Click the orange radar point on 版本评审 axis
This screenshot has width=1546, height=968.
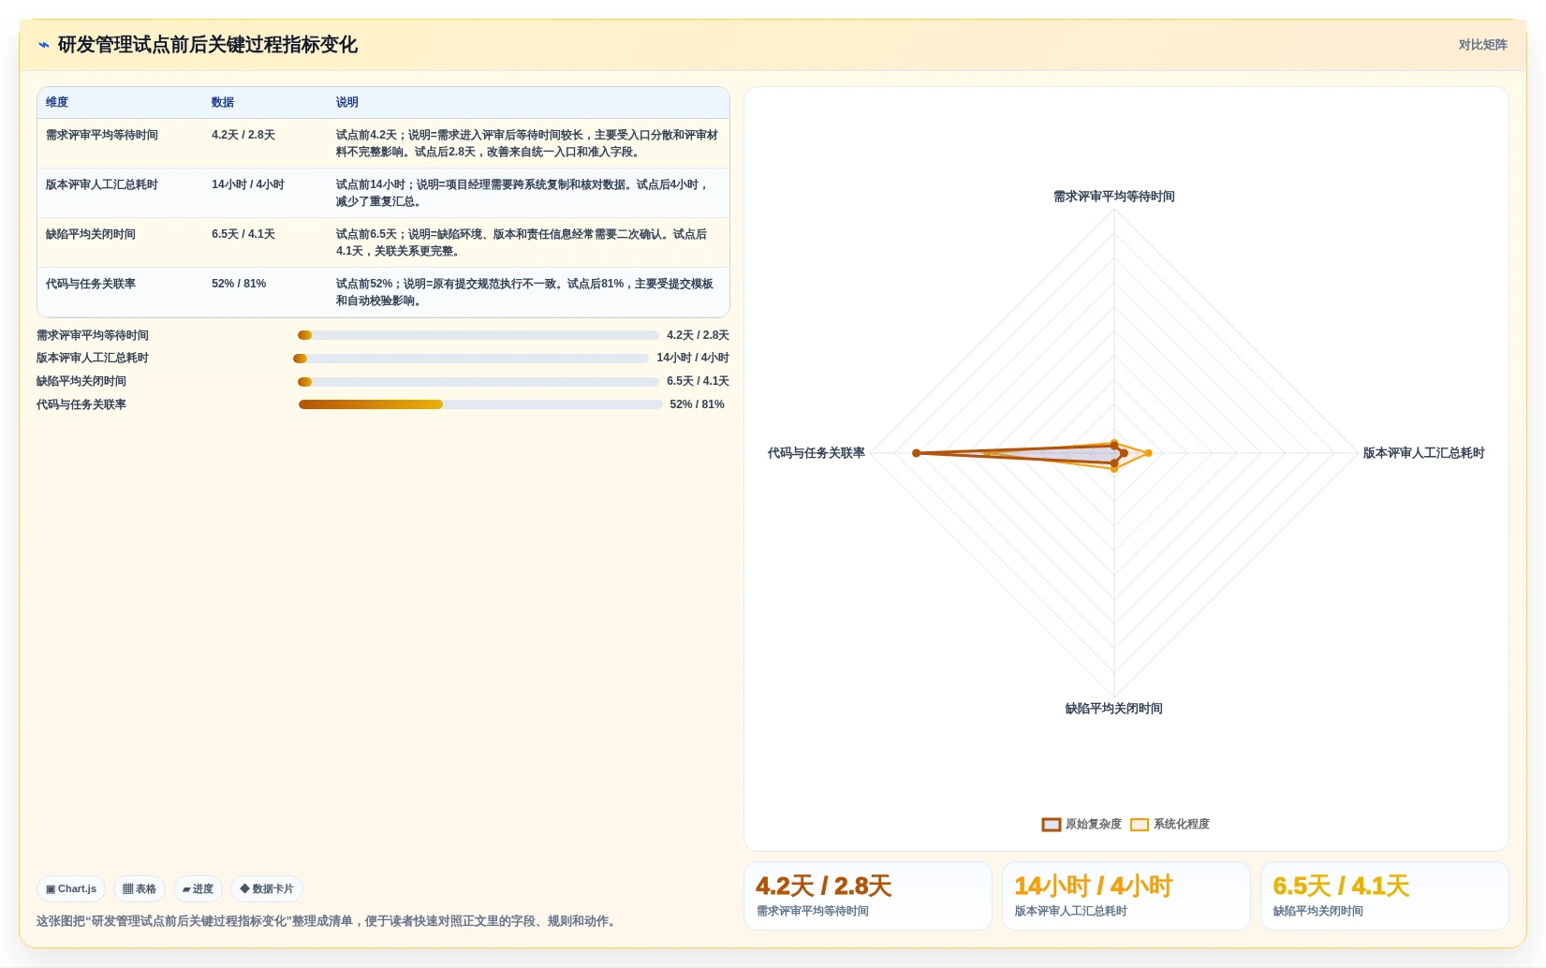(x=1148, y=453)
